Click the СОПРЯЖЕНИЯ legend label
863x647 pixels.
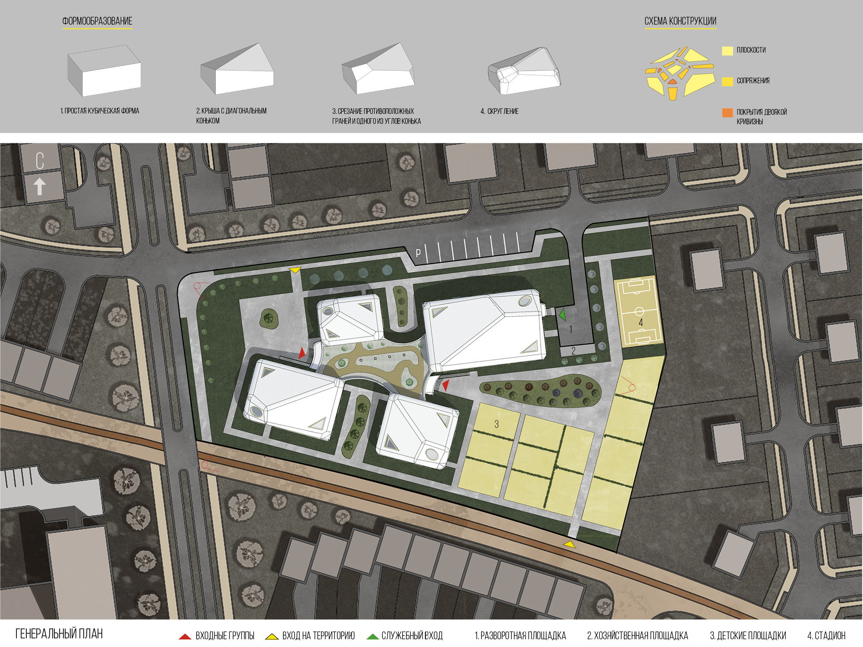[753, 81]
